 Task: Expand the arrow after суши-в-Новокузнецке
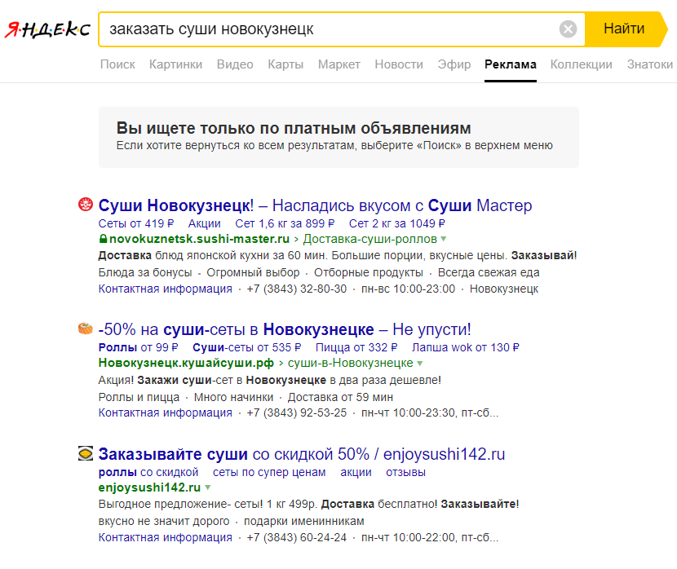[x=420, y=364]
